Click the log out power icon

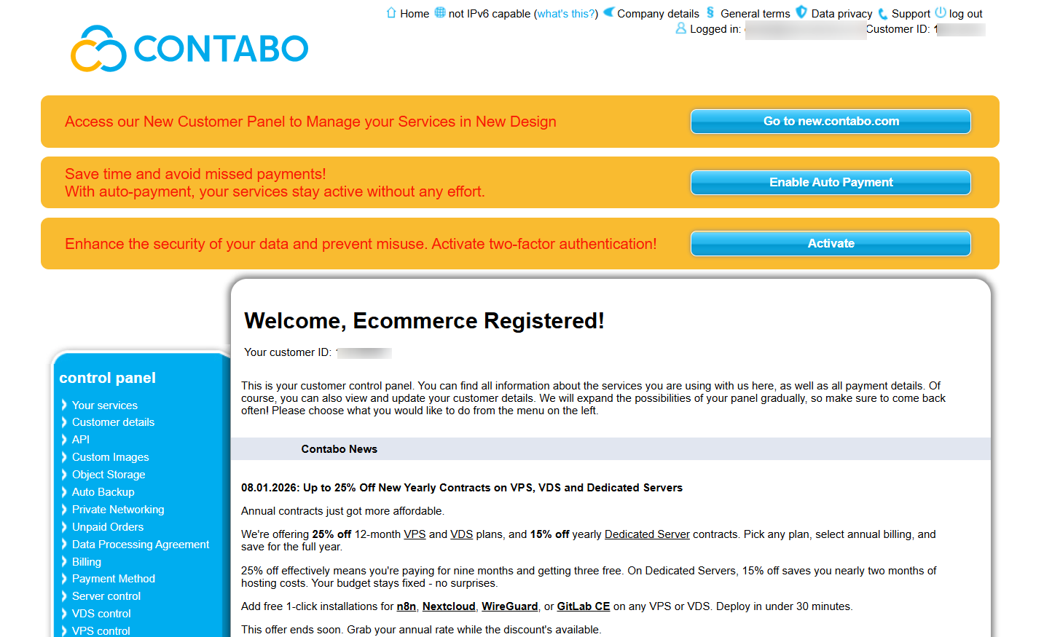(x=941, y=12)
